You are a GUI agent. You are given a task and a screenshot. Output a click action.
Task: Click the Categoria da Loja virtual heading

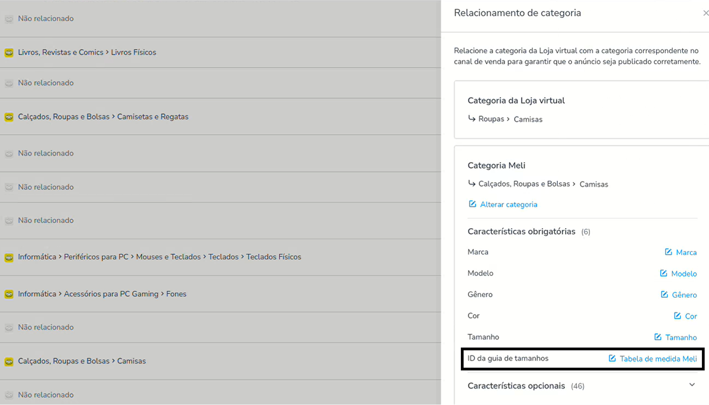click(516, 101)
